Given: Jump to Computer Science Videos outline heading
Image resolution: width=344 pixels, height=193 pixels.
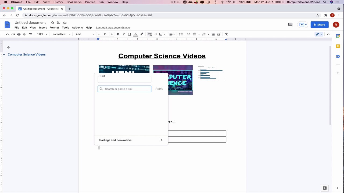Looking at the screenshot, I should tap(27, 54).
